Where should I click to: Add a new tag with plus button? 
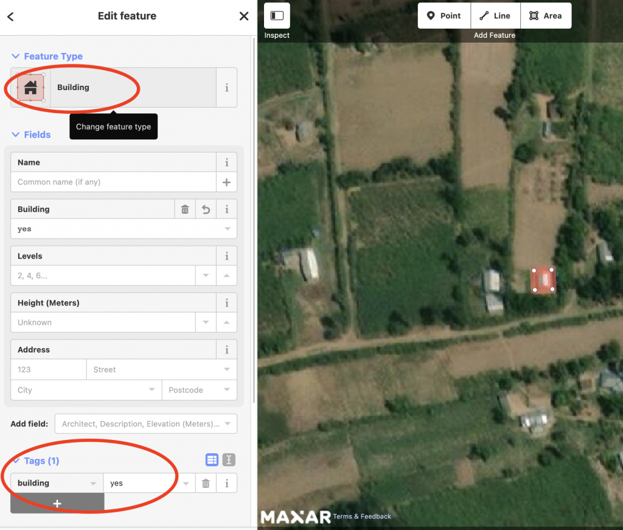pyautogui.click(x=57, y=503)
